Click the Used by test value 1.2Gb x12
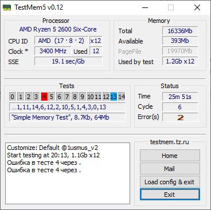Image resolution: width=211 pixels, height=210 pixels. [180, 61]
